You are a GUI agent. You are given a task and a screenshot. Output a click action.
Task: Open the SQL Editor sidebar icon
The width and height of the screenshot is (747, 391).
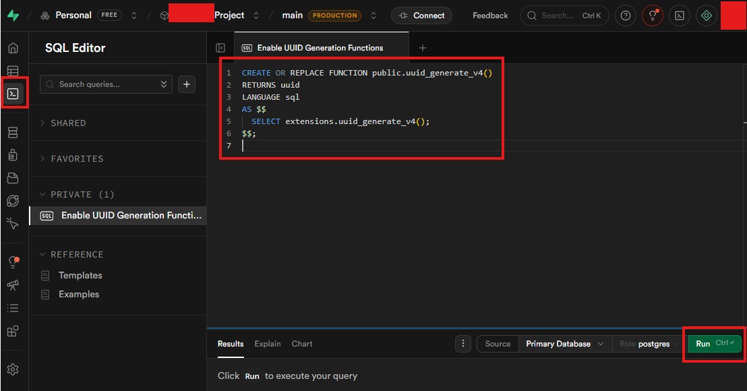(13, 94)
